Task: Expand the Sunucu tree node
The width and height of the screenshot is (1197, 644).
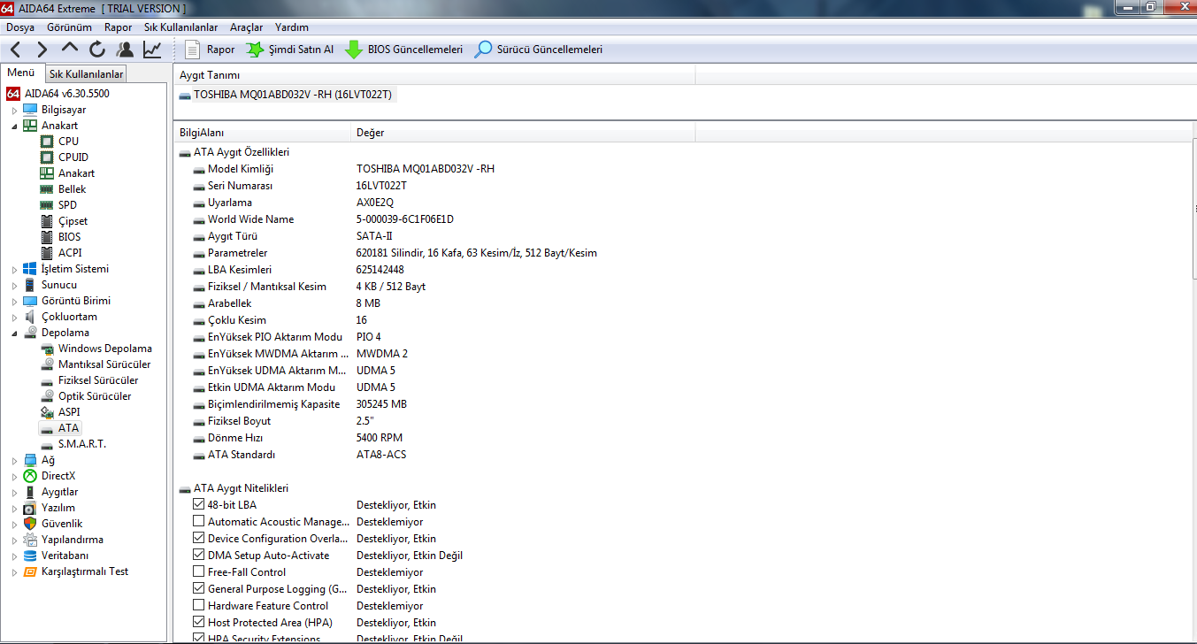Action: pyautogui.click(x=14, y=285)
